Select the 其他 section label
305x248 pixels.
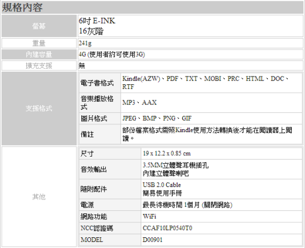pos(39,197)
